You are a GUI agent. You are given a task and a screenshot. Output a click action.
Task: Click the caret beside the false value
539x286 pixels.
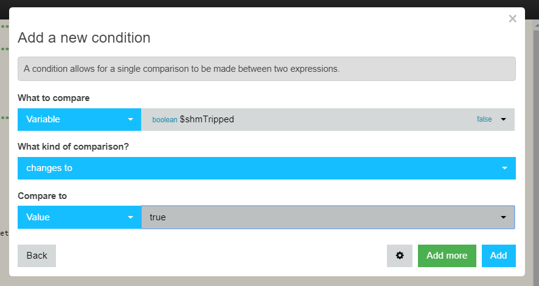503,119
